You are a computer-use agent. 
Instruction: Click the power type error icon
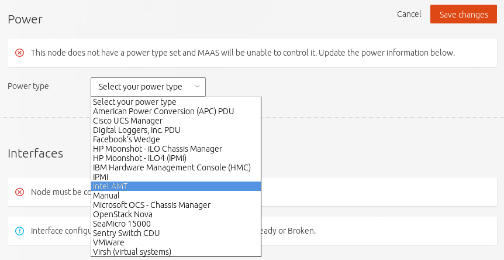point(19,53)
